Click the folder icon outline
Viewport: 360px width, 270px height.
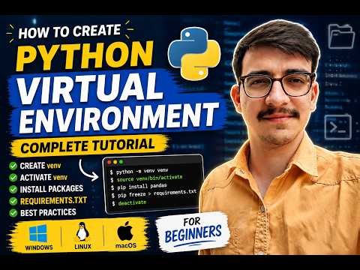pyautogui.click(x=341, y=36)
